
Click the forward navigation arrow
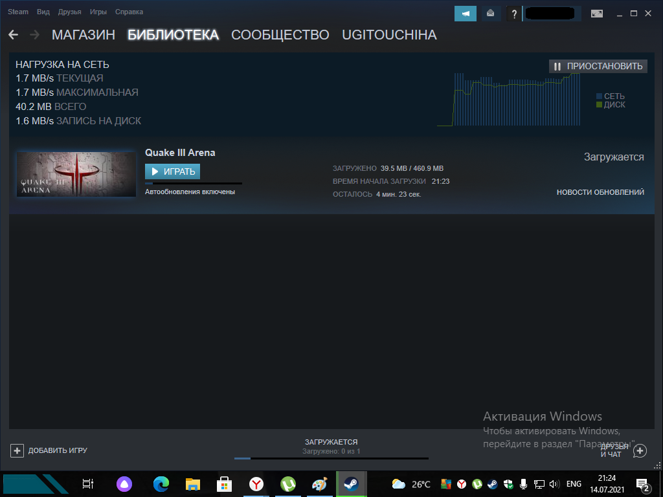point(35,35)
